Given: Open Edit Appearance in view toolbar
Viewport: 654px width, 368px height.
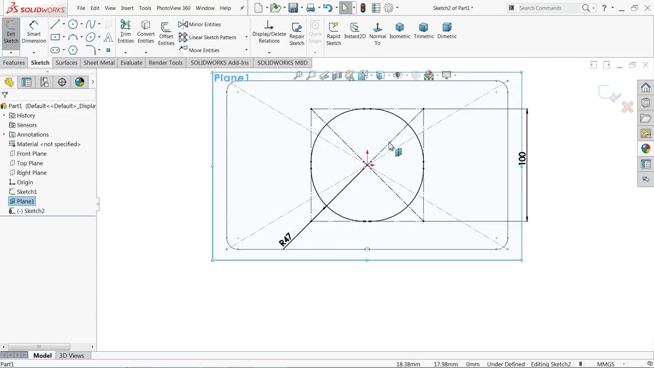Looking at the screenshot, I should tap(429, 76).
